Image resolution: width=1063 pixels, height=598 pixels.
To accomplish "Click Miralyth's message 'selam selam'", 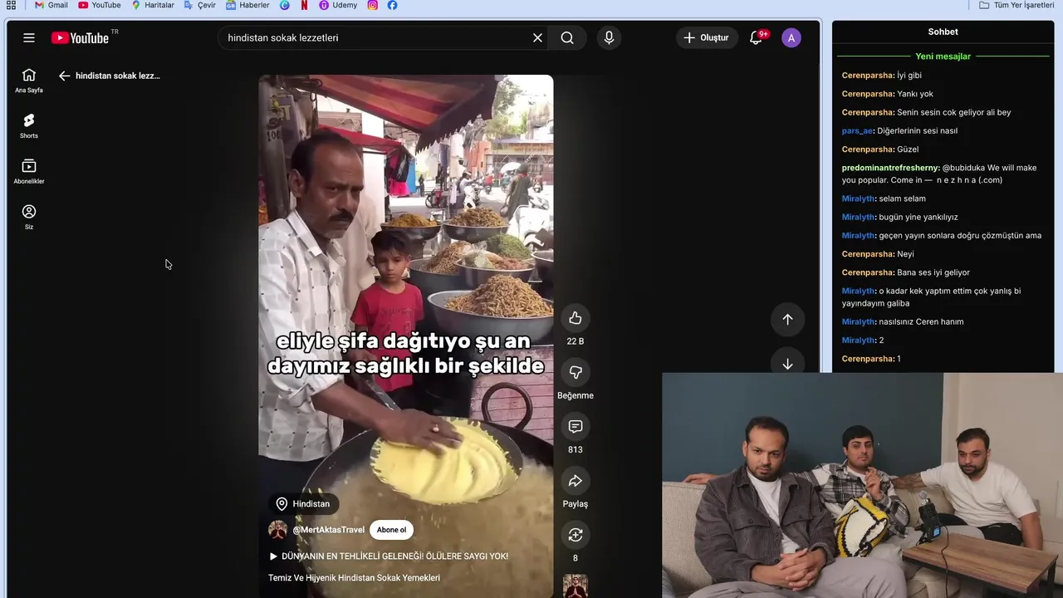I will point(902,199).
